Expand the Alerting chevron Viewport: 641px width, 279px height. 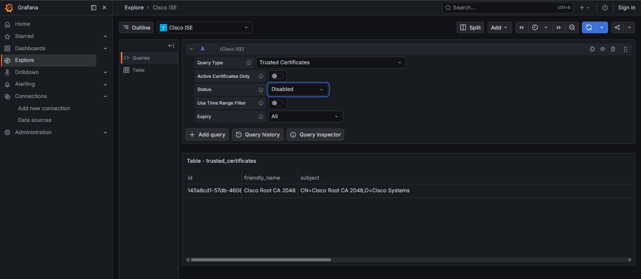[x=105, y=84]
